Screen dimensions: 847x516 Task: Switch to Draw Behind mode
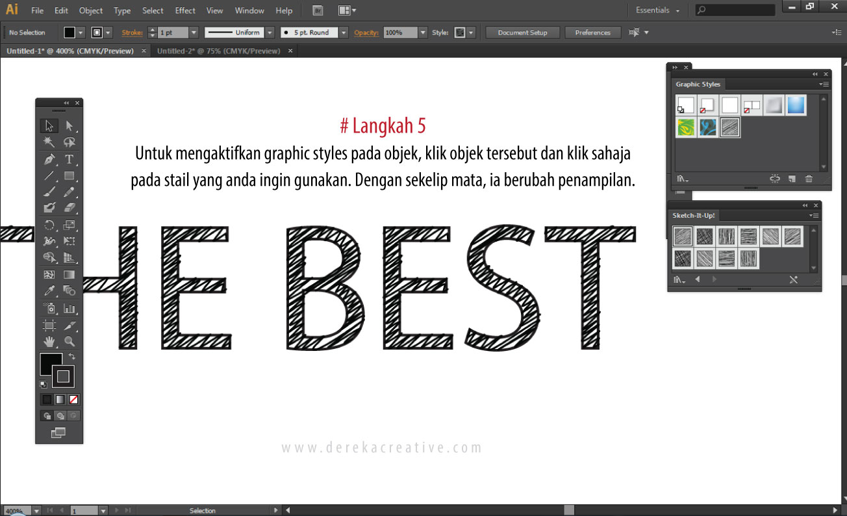click(60, 416)
